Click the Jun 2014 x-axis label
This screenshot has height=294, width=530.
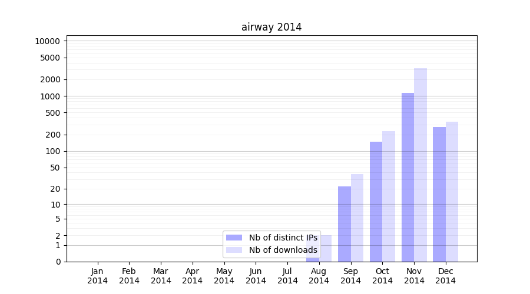click(256, 276)
